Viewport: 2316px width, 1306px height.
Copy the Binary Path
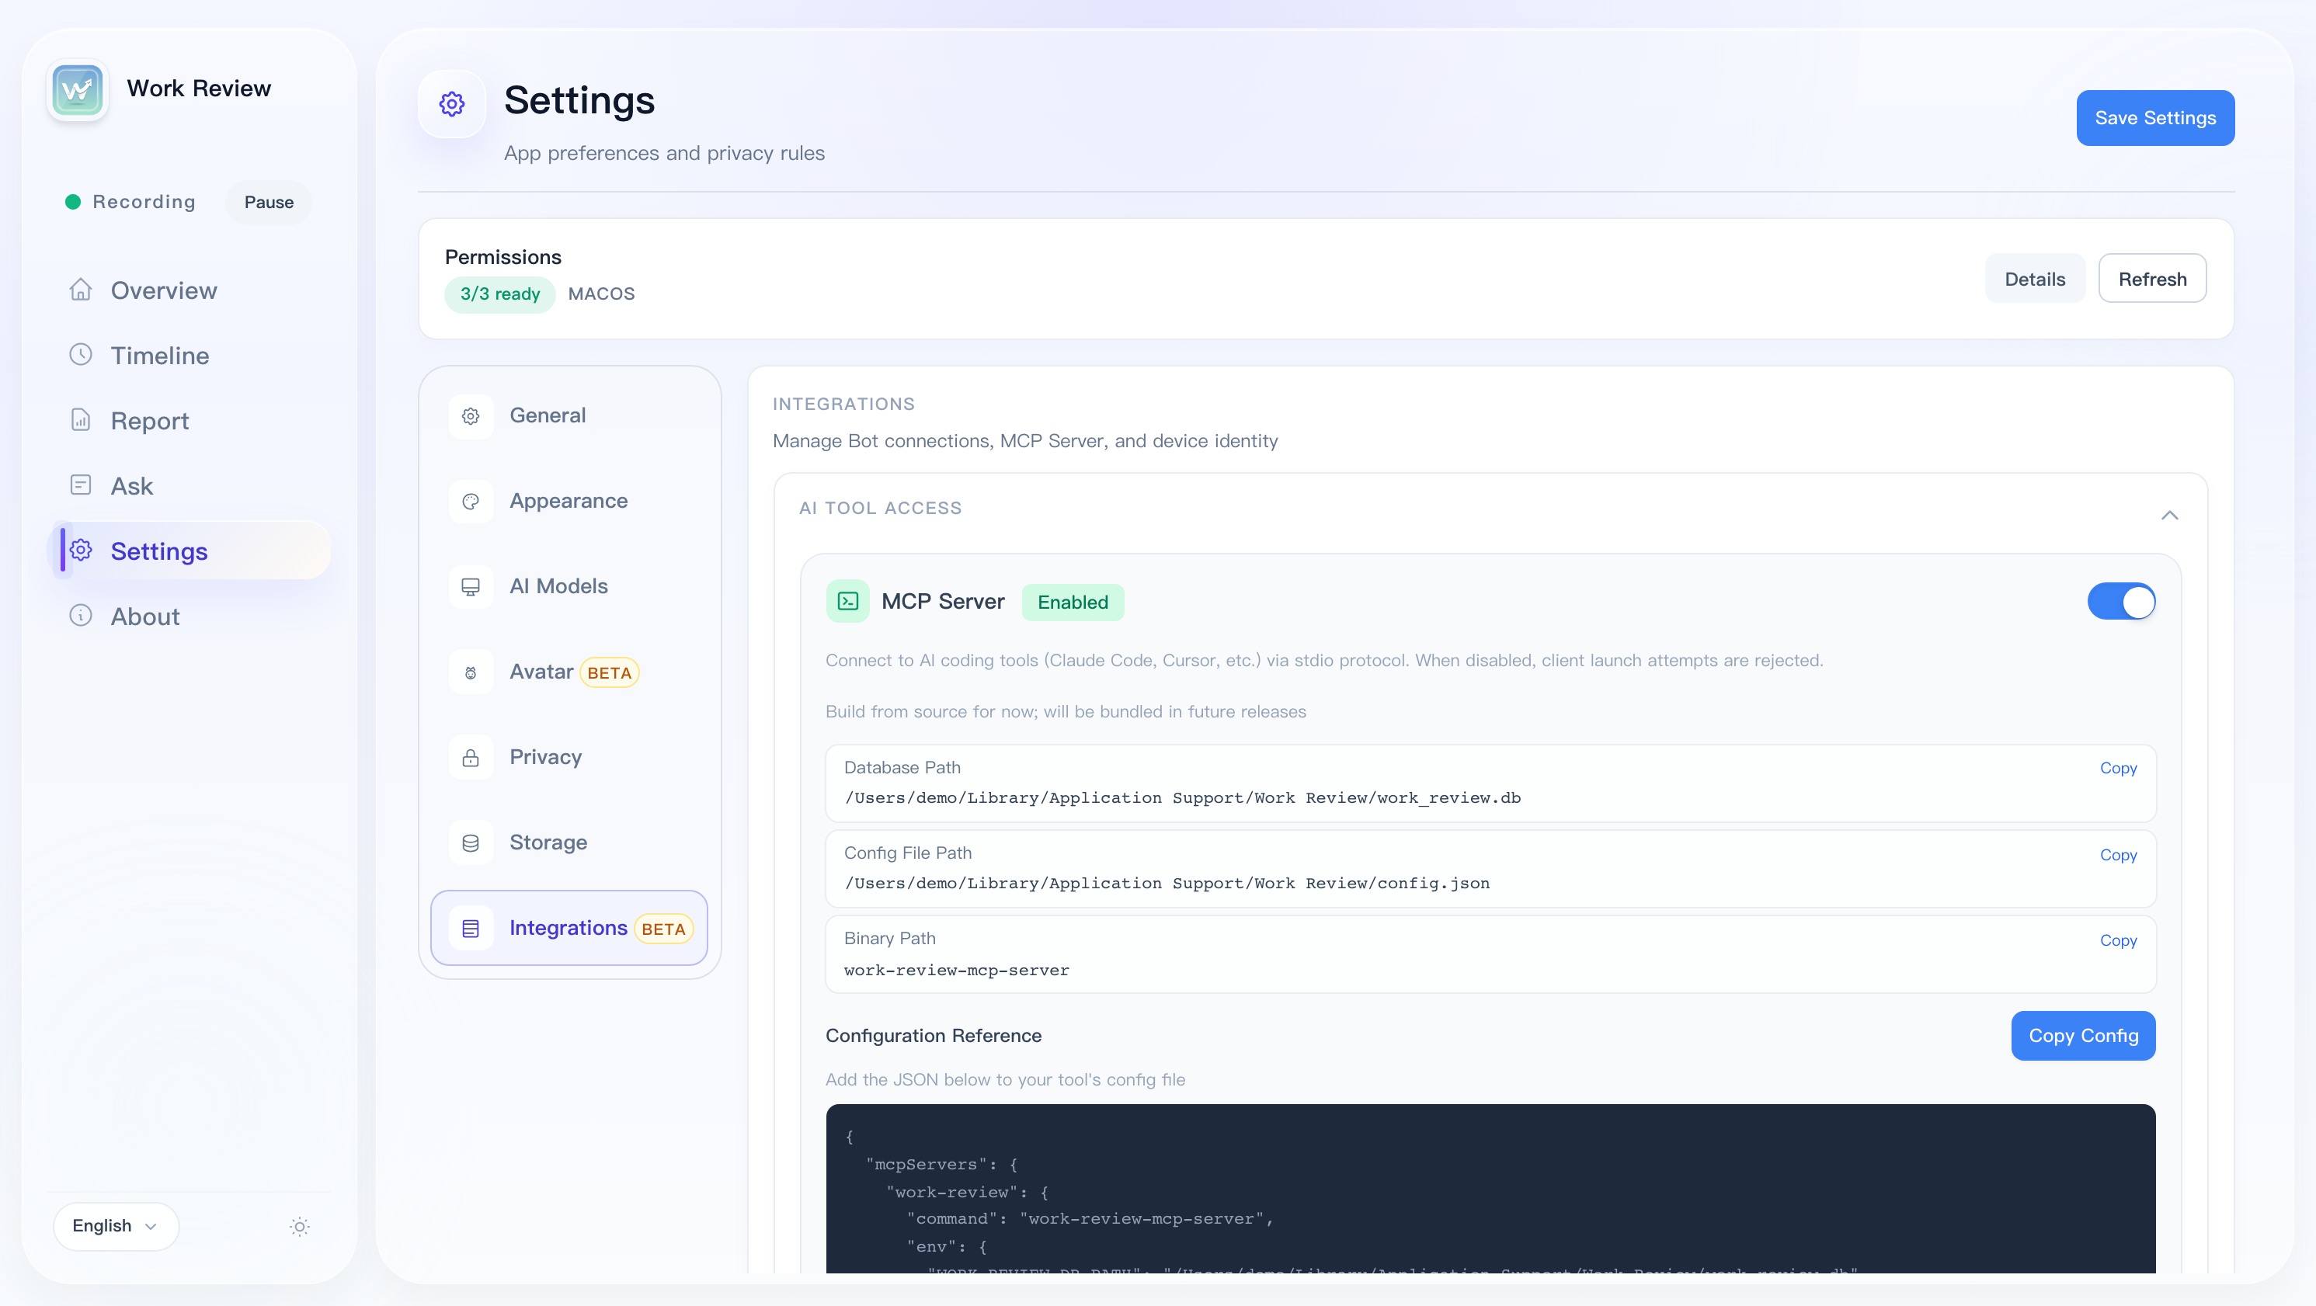tap(2117, 940)
